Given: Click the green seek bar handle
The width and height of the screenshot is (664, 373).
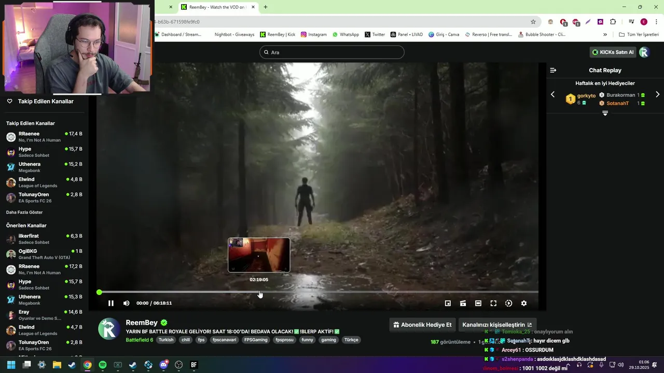Looking at the screenshot, I should [x=99, y=292].
